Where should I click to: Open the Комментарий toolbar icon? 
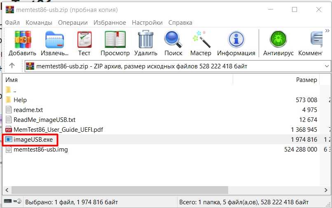click(x=316, y=40)
